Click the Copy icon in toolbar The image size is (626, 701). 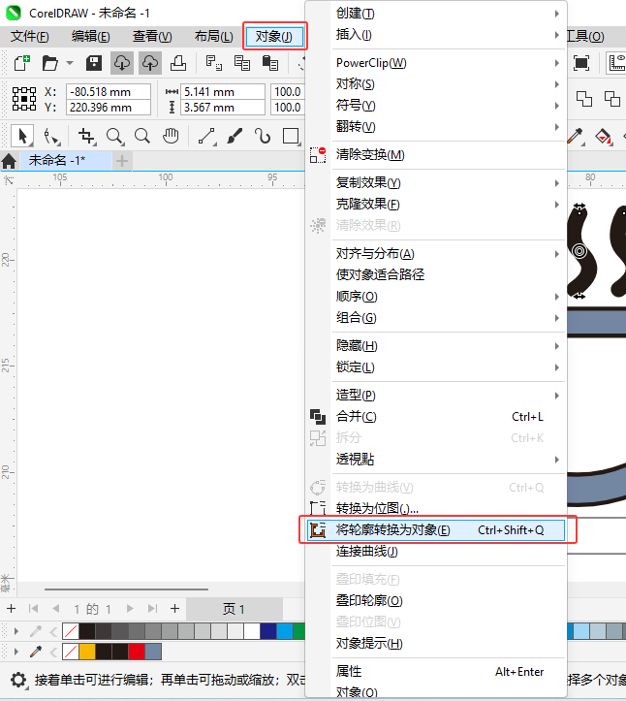241,63
